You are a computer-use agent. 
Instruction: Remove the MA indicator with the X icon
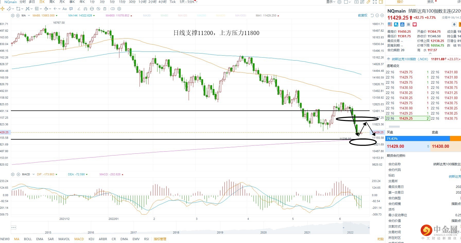pos(18,15)
